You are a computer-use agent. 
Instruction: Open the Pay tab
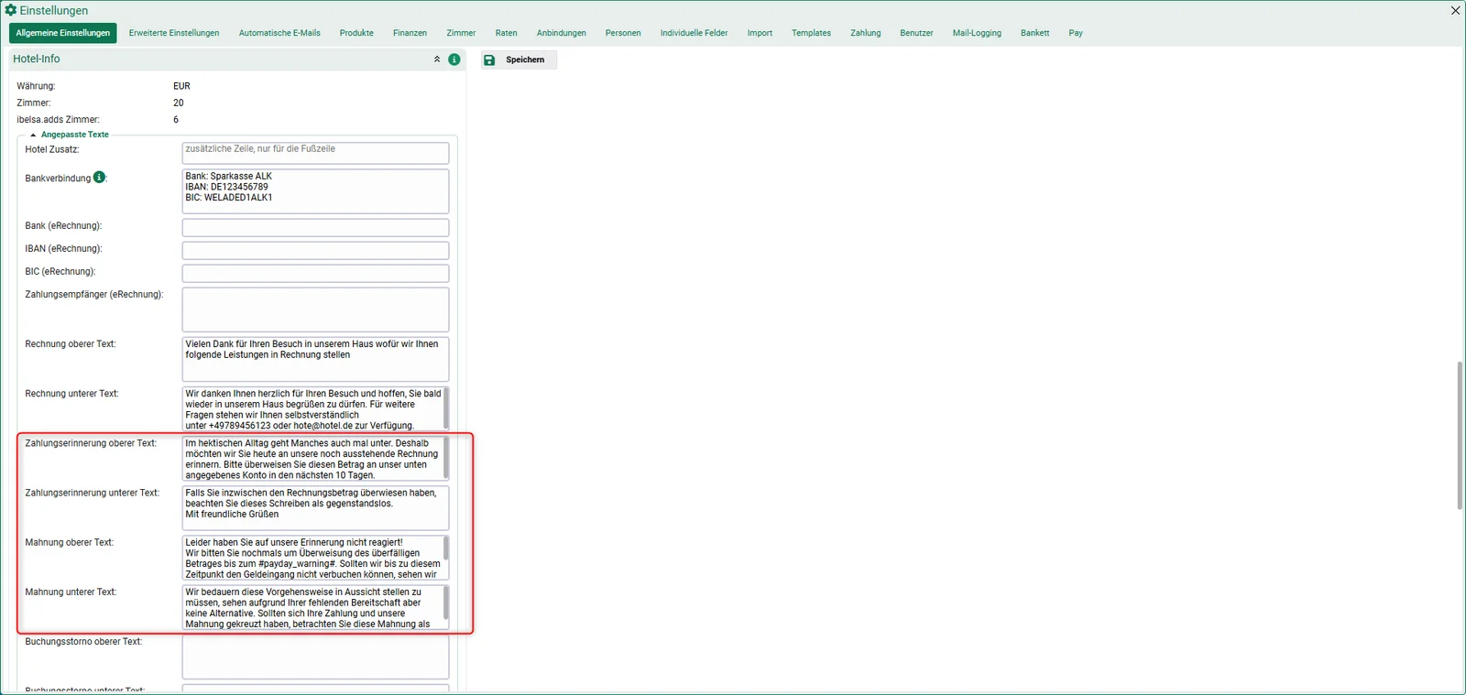(1076, 33)
